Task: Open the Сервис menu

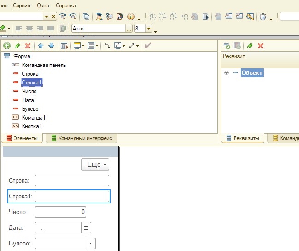Action: [22, 6]
